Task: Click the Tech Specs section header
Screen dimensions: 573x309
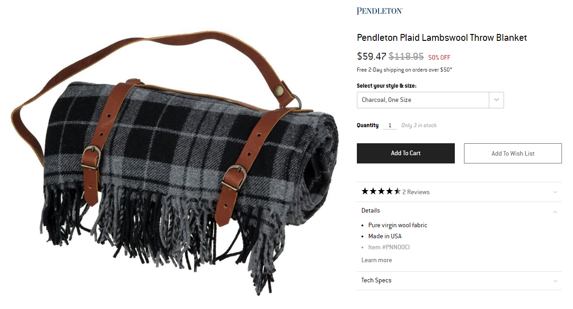Action: point(376,280)
